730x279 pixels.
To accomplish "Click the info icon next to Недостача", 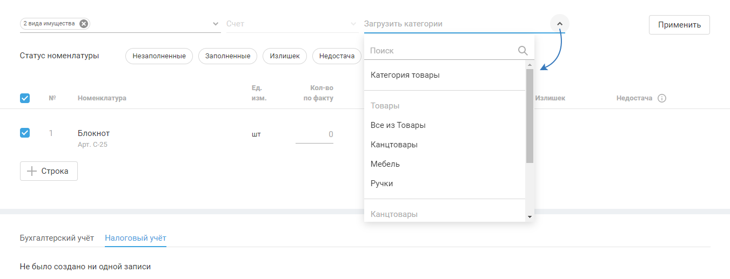I will coord(662,98).
